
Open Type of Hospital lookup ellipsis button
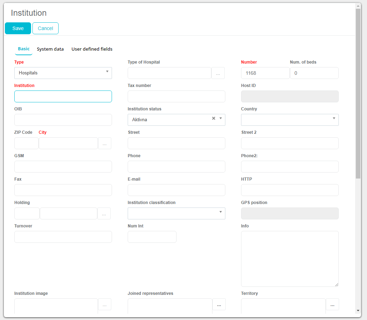tap(218, 73)
